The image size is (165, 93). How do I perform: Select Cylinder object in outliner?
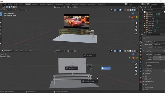point(151,28)
